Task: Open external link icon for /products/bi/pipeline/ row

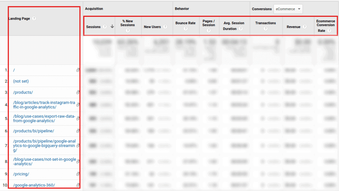Action: [x=78, y=131]
